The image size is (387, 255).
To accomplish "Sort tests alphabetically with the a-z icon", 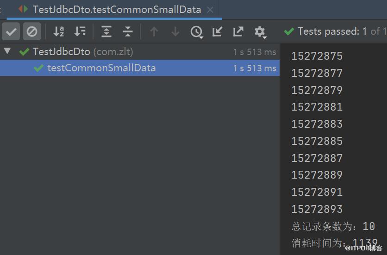I will (x=59, y=31).
